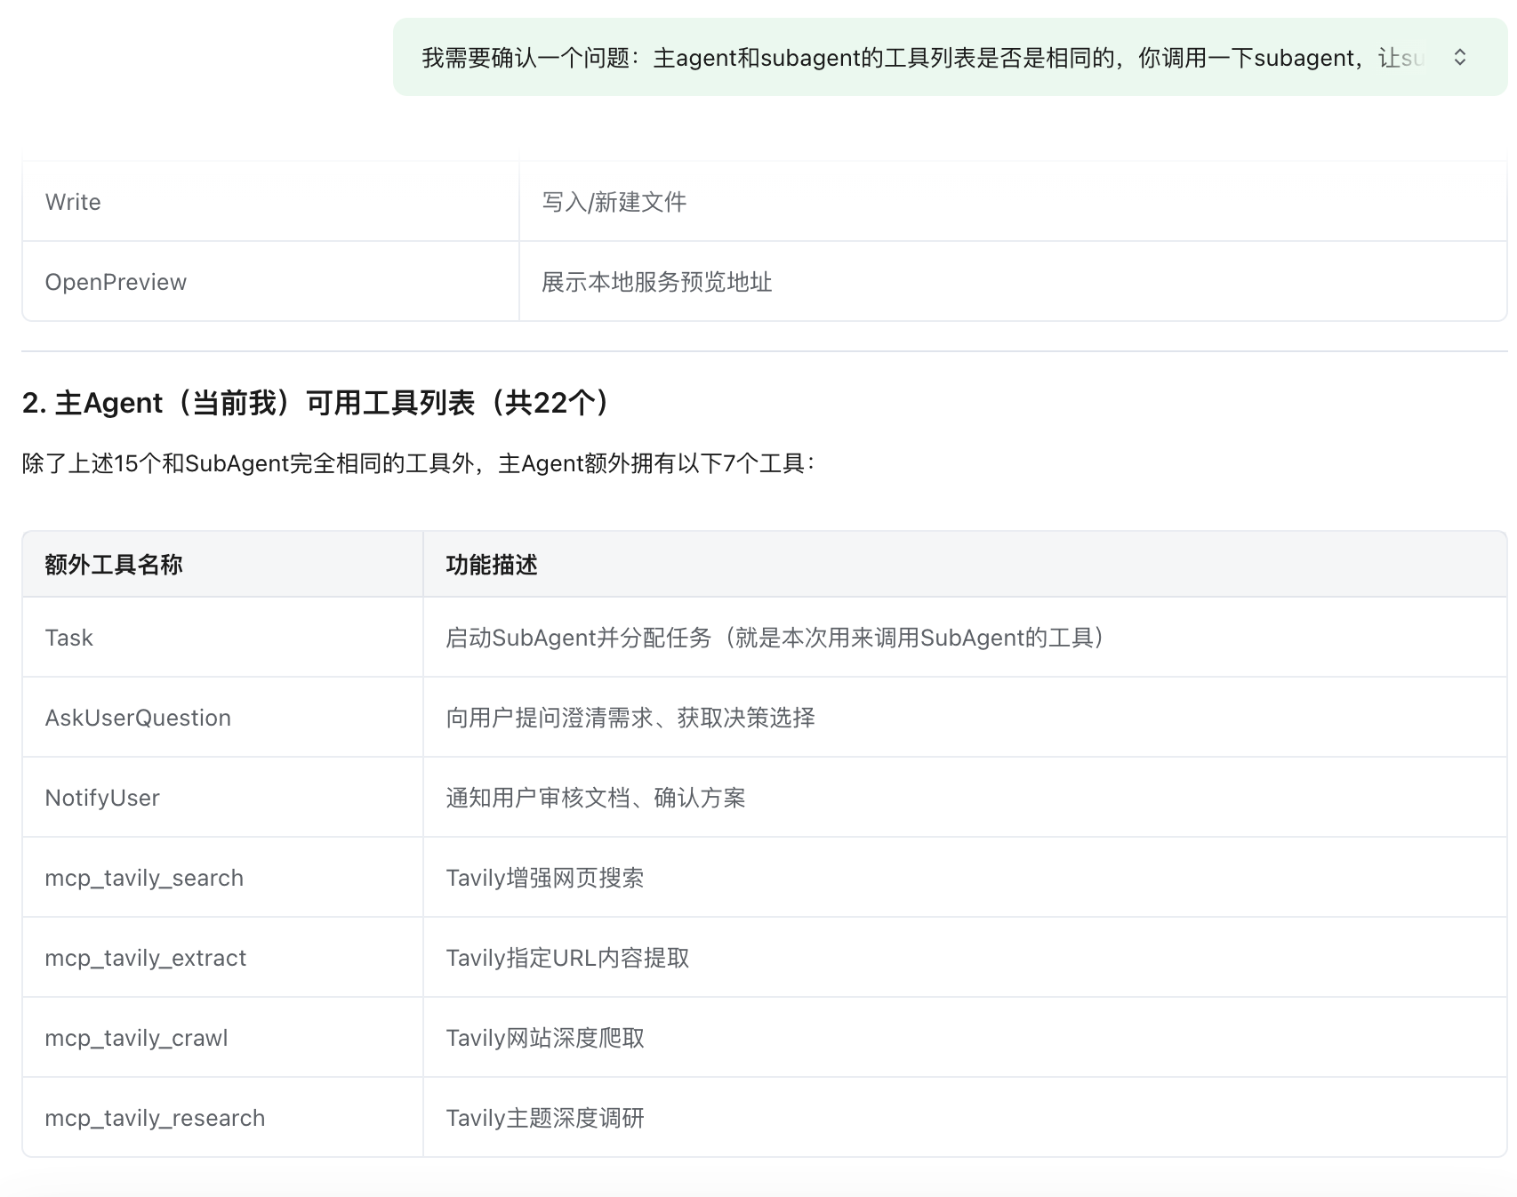1517x1197 pixels.
Task: Select the 'mcp_tavily_research' tool name cell
Action: click(x=222, y=1118)
